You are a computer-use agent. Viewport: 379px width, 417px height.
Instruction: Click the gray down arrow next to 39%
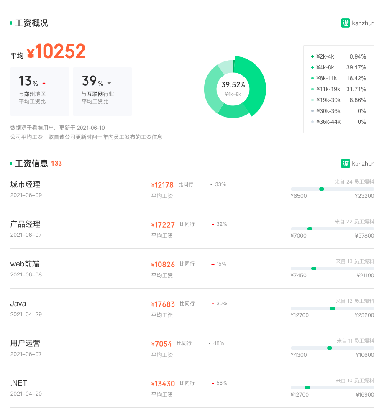pos(109,83)
